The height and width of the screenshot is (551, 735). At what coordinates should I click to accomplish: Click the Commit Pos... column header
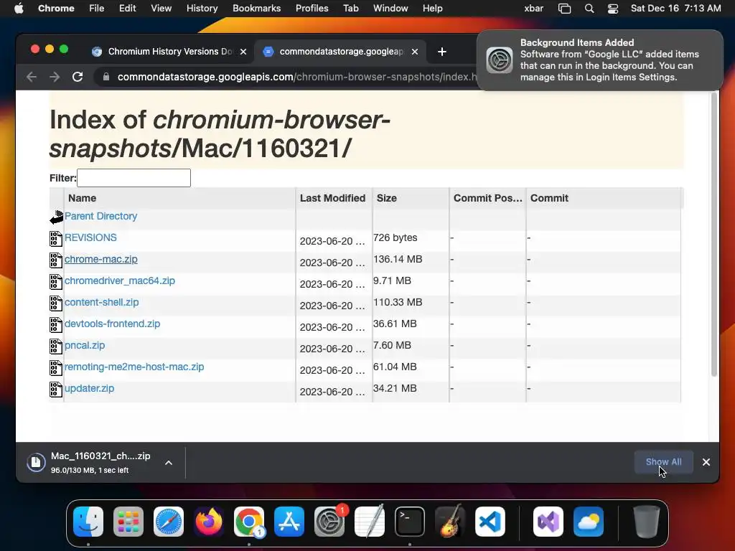(x=487, y=198)
